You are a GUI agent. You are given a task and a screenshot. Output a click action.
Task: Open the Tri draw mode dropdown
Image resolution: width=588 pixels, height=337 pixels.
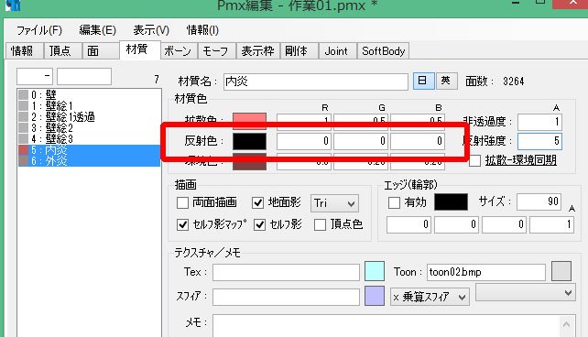tap(334, 203)
